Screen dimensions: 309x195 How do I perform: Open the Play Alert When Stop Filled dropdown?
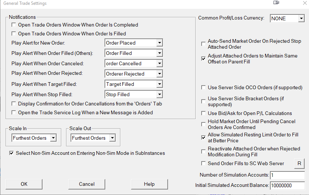[x=159, y=94]
